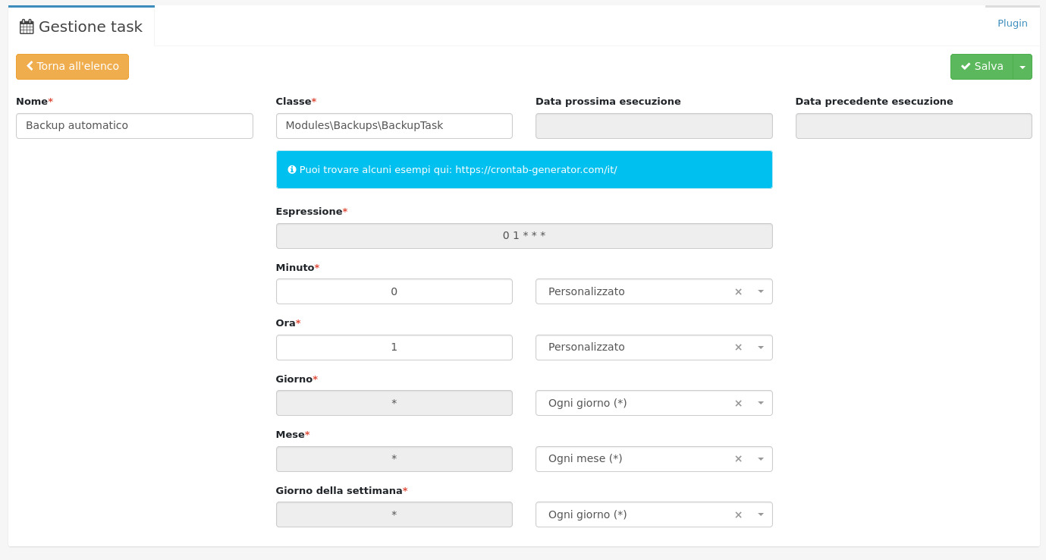
Task: Switch to the Gestione task tab
Action: (x=82, y=27)
